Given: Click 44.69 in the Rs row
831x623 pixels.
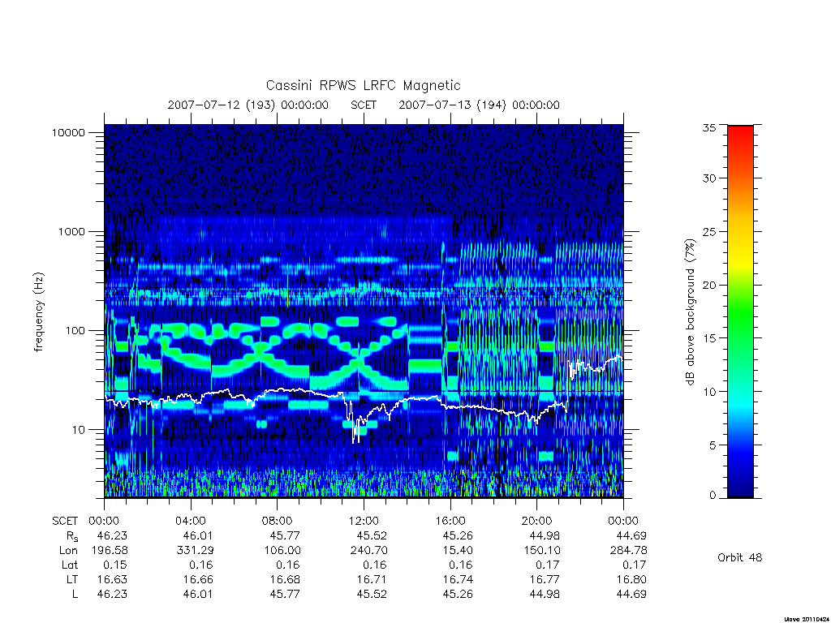Looking at the screenshot, I should click(x=631, y=535).
